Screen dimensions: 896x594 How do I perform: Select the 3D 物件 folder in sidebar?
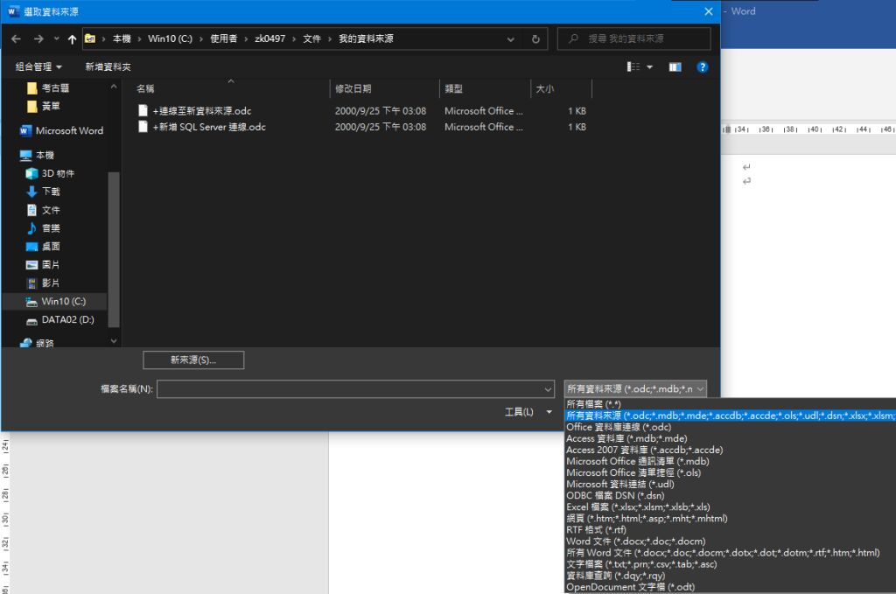click(58, 173)
